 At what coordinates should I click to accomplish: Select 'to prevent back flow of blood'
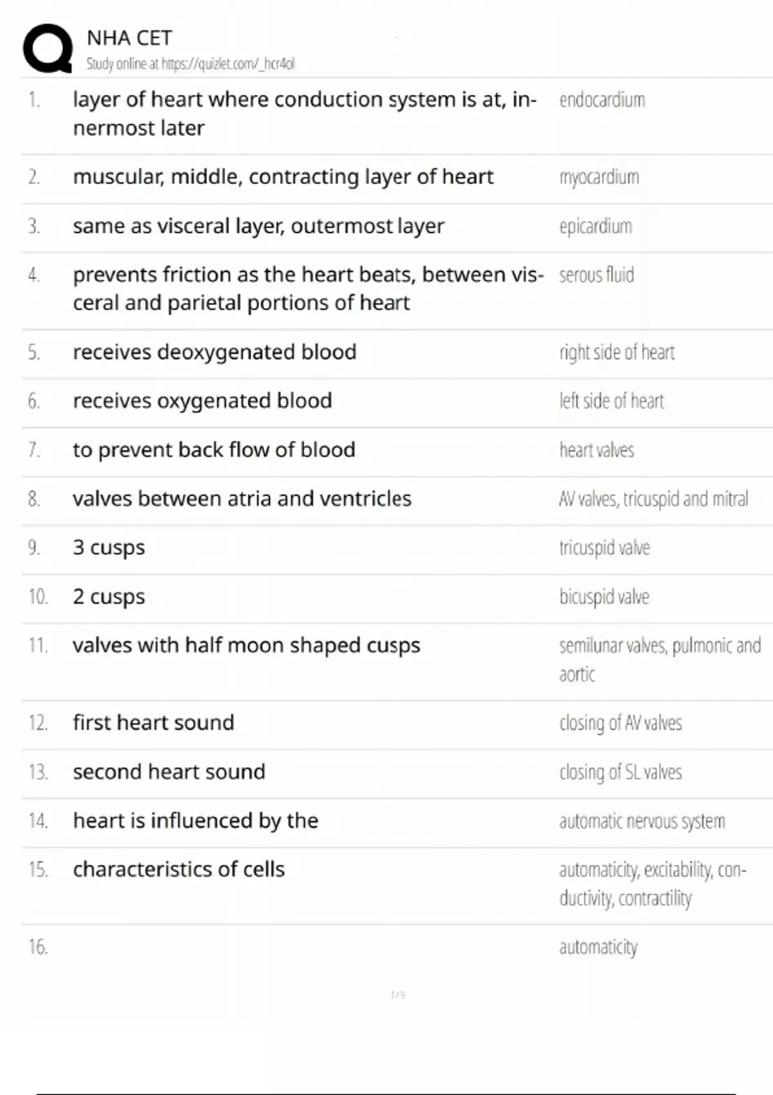coord(214,450)
